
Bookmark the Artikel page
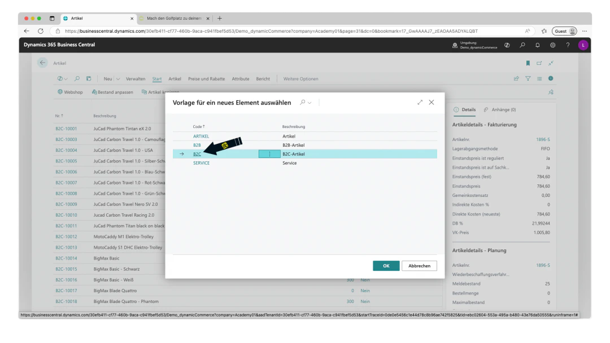pyautogui.click(x=528, y=63)
